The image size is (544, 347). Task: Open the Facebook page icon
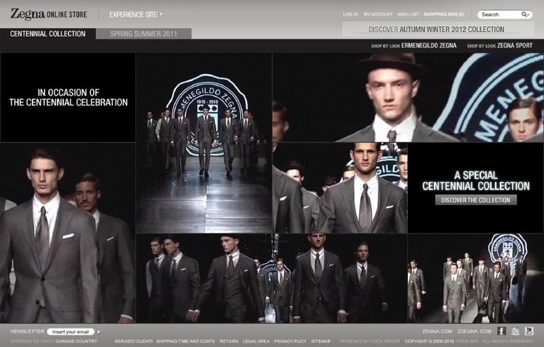[x=502, y=331]
